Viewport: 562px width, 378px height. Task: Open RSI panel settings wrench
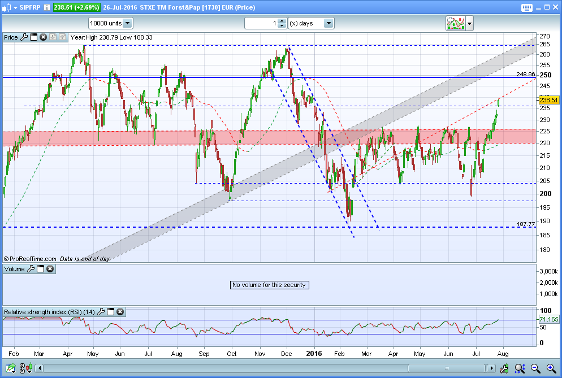point(101,312)
